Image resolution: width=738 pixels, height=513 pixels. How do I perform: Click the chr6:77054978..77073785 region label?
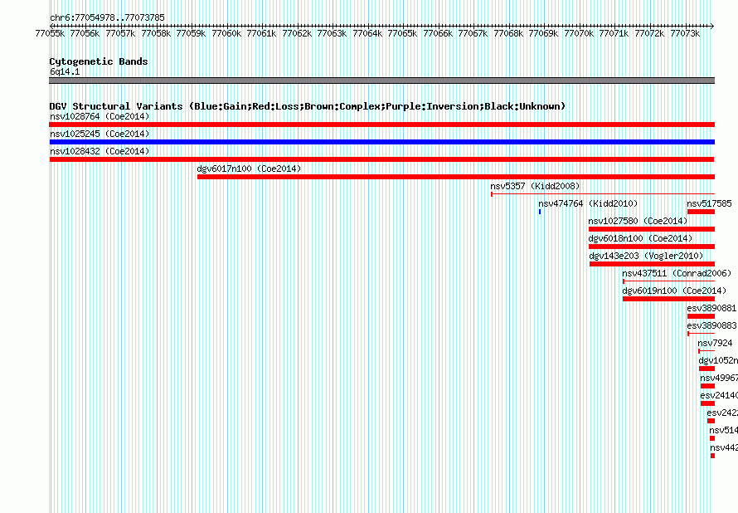[107, 18]
